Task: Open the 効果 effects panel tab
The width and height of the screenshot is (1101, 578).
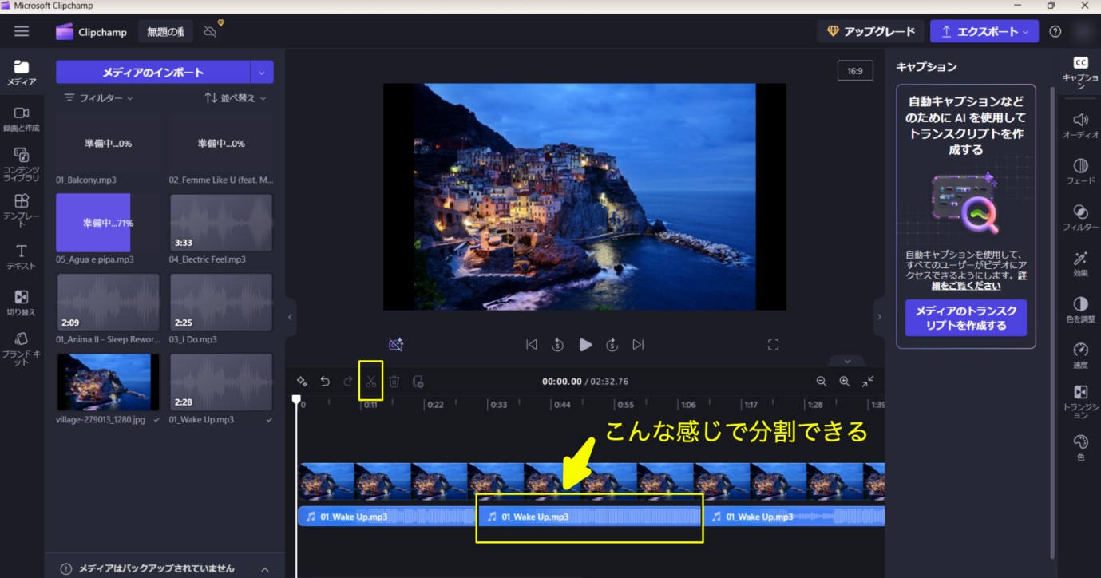Action: [1080, 263]
